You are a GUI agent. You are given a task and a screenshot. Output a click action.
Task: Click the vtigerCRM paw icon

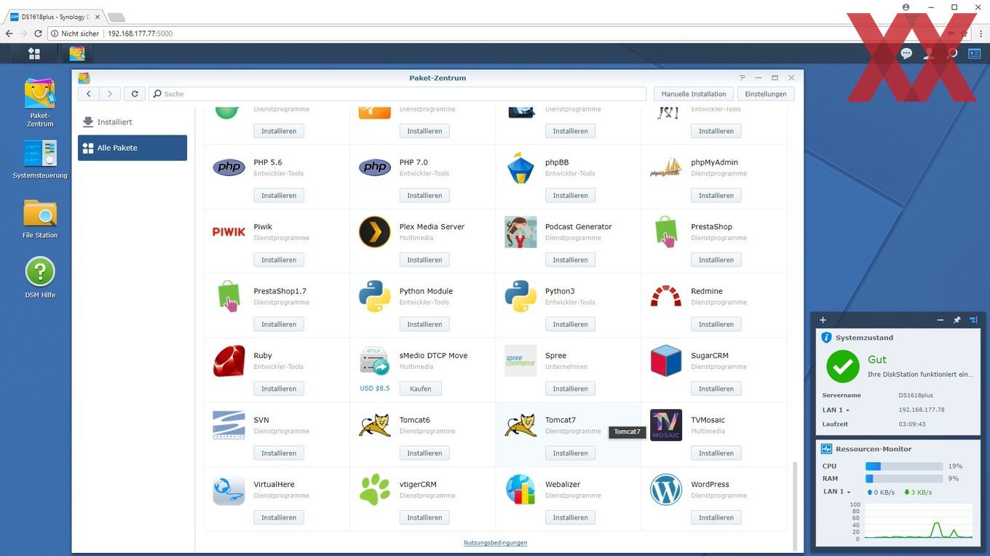(x=375, y=490)
